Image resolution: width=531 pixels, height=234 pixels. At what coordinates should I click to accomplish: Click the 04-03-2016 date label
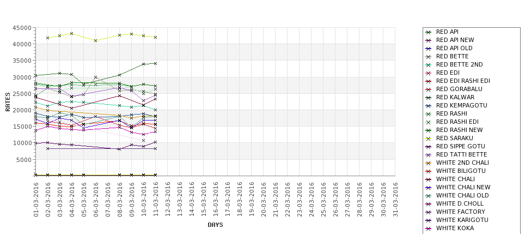point(72,200)
